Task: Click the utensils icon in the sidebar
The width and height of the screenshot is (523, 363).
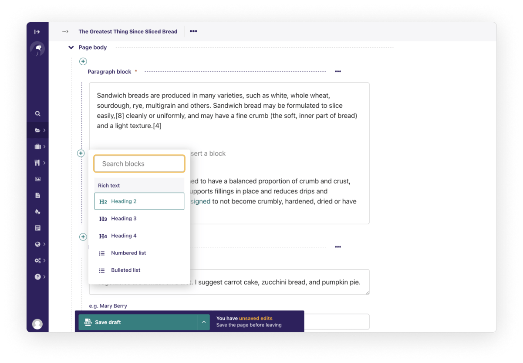Action: click(37, 163)
